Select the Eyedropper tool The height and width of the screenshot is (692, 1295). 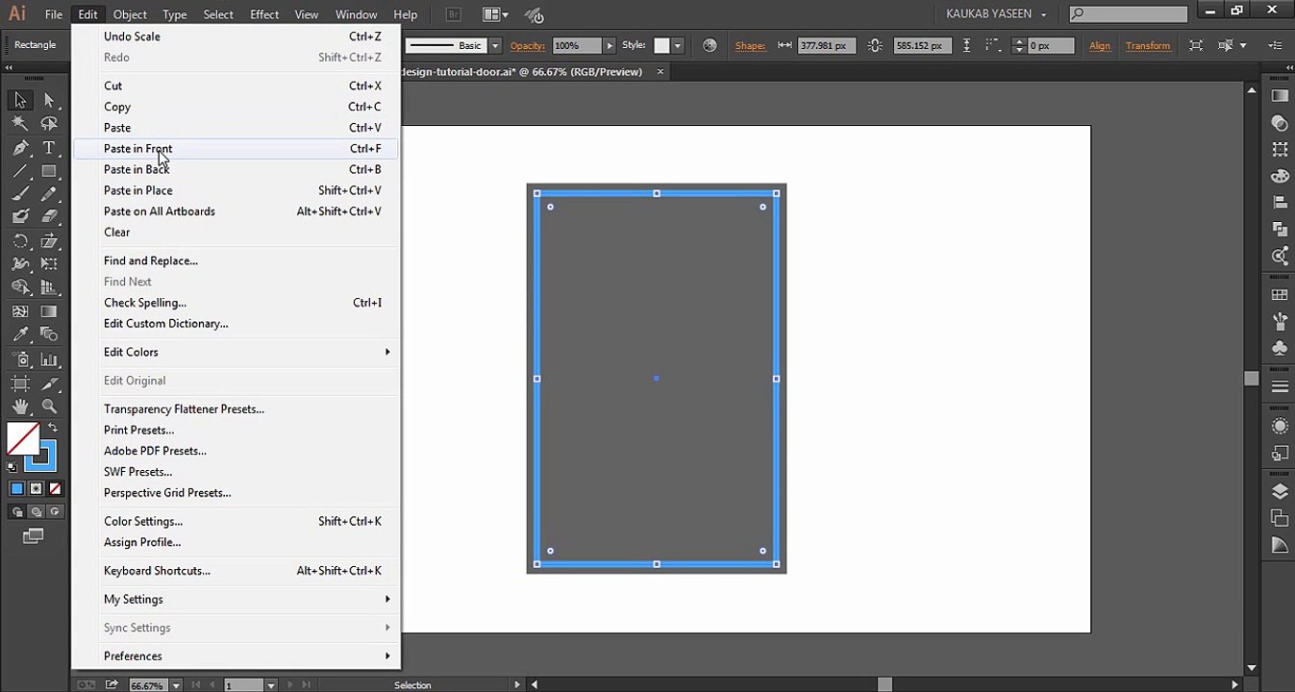point(20,334)
